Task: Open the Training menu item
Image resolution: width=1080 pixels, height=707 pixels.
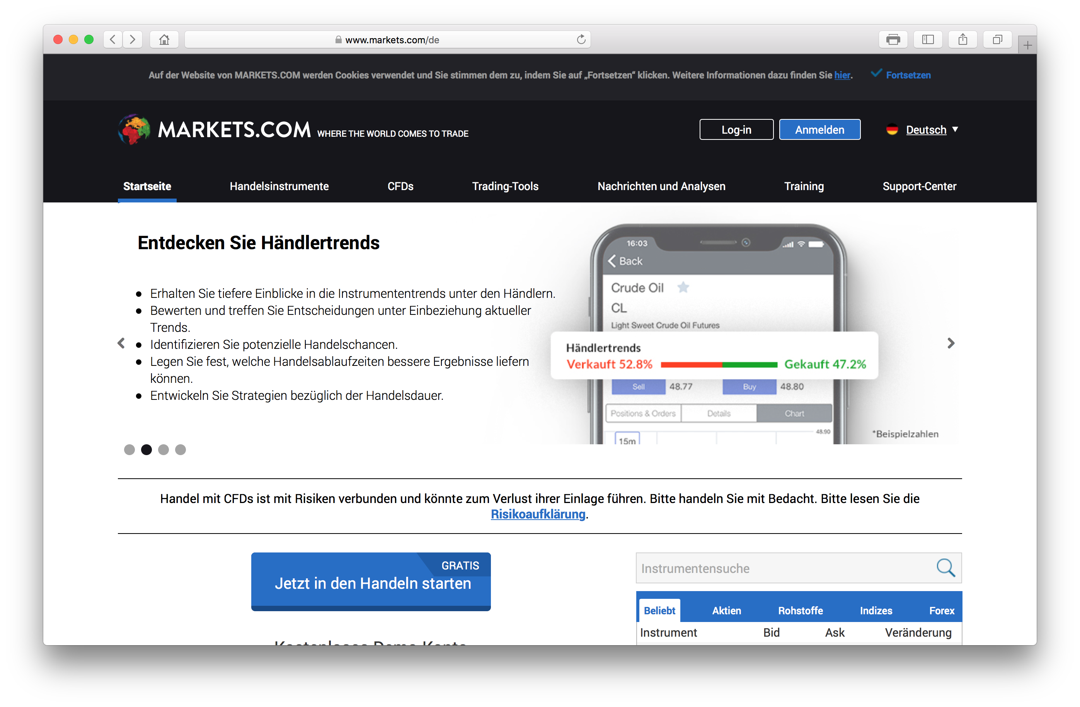Action: (x=804, y=186)
